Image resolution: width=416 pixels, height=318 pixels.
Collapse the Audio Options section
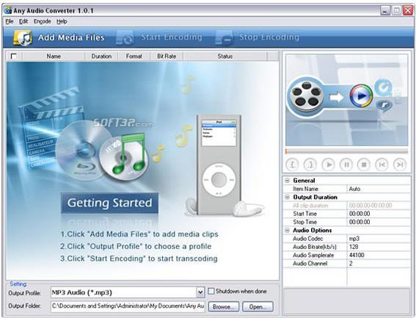(287, 230)
